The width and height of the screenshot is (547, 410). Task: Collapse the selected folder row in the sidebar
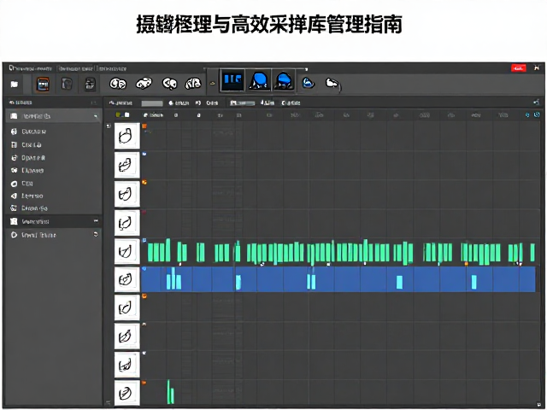pyautogui.click(x=95, y=116)
